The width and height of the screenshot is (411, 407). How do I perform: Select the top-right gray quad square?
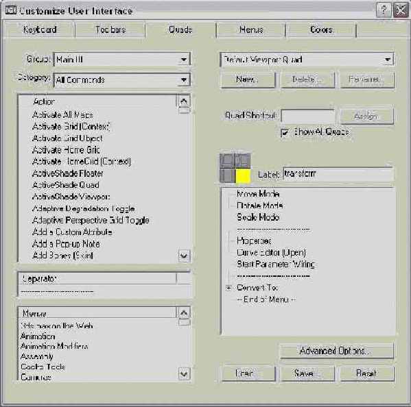(243, 160)
